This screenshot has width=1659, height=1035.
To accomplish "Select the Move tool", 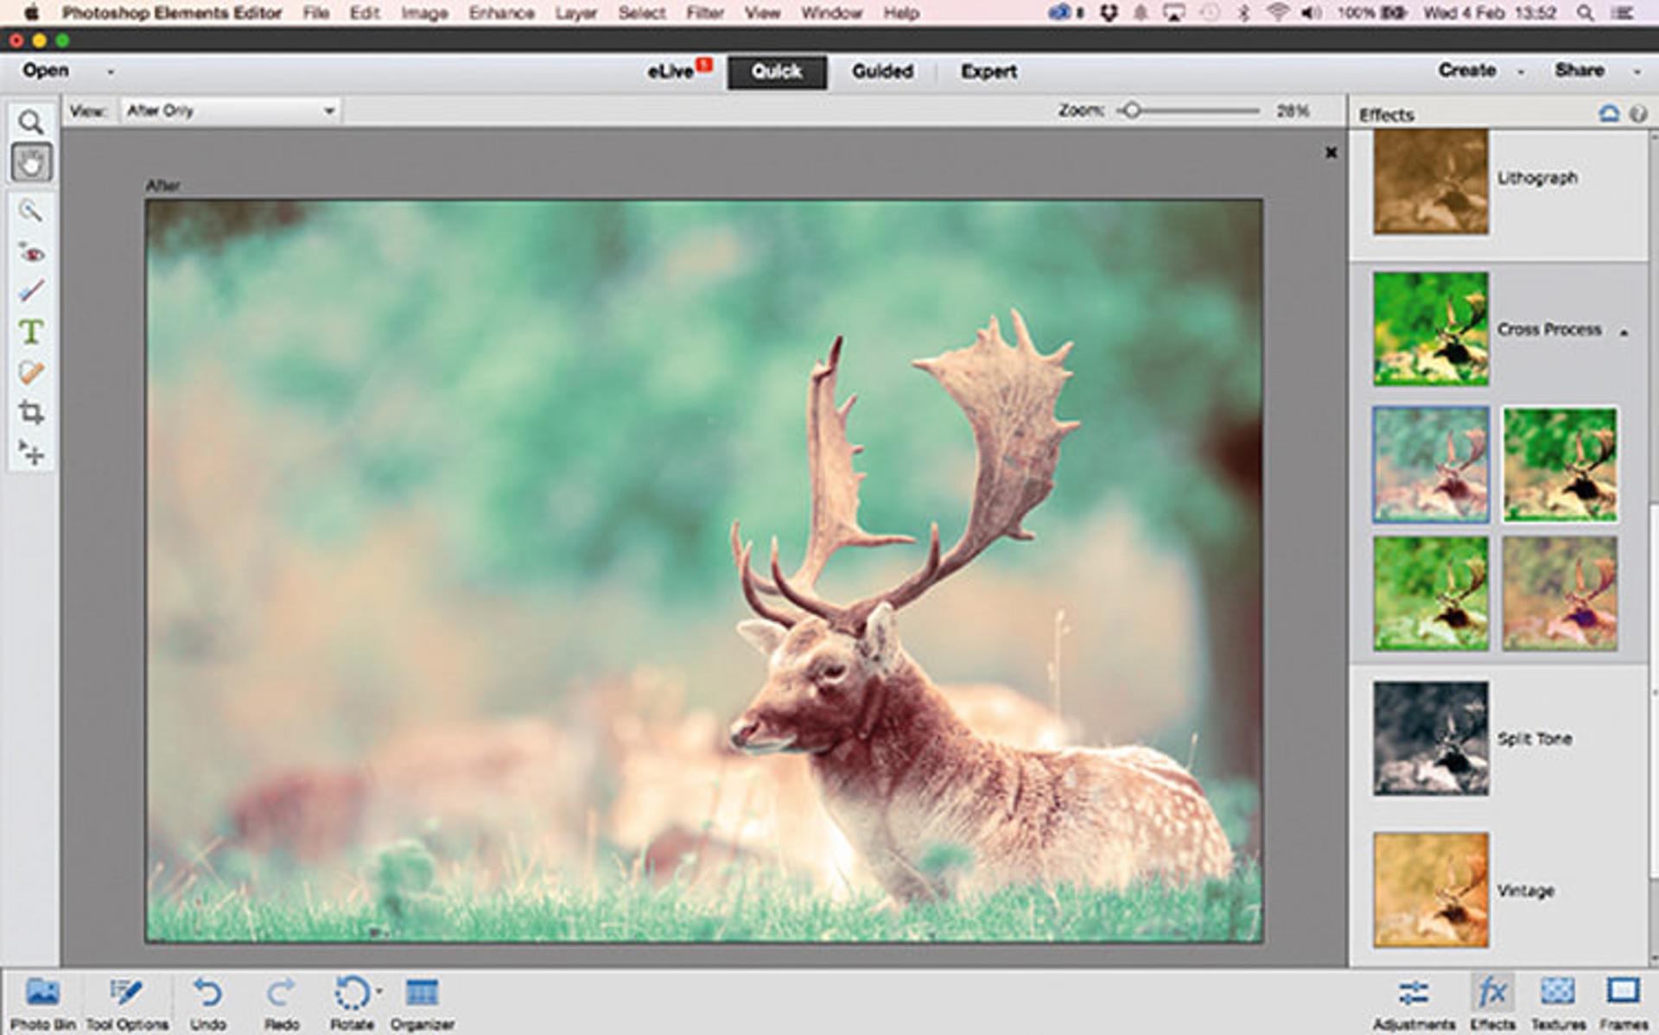I will [31, 452].
